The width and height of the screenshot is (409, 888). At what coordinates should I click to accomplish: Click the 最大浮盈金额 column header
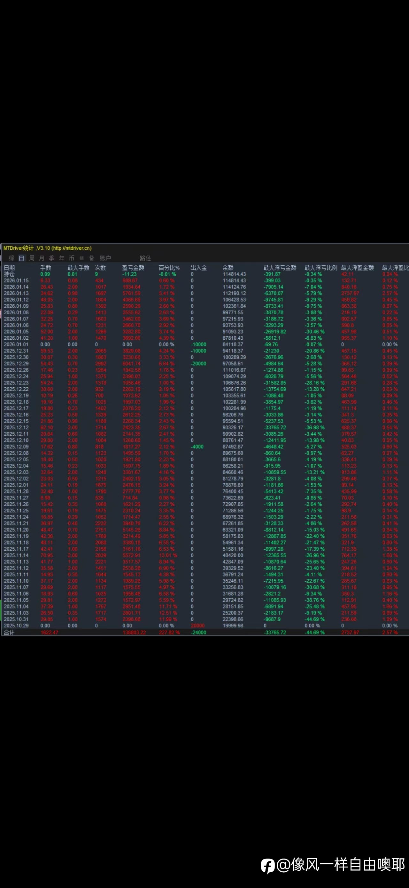[358, 268]
